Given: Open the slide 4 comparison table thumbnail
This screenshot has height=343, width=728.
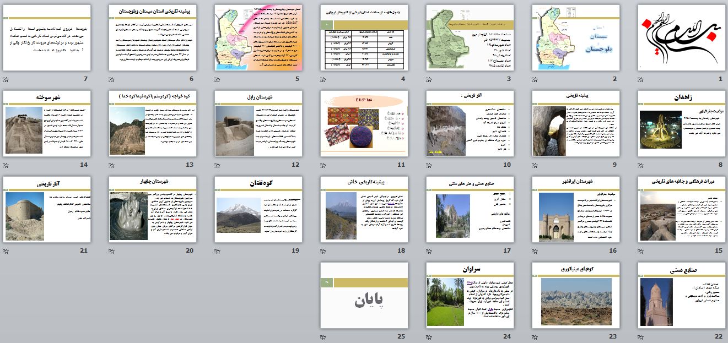Looking at the screenshot, I should point(364,38).
